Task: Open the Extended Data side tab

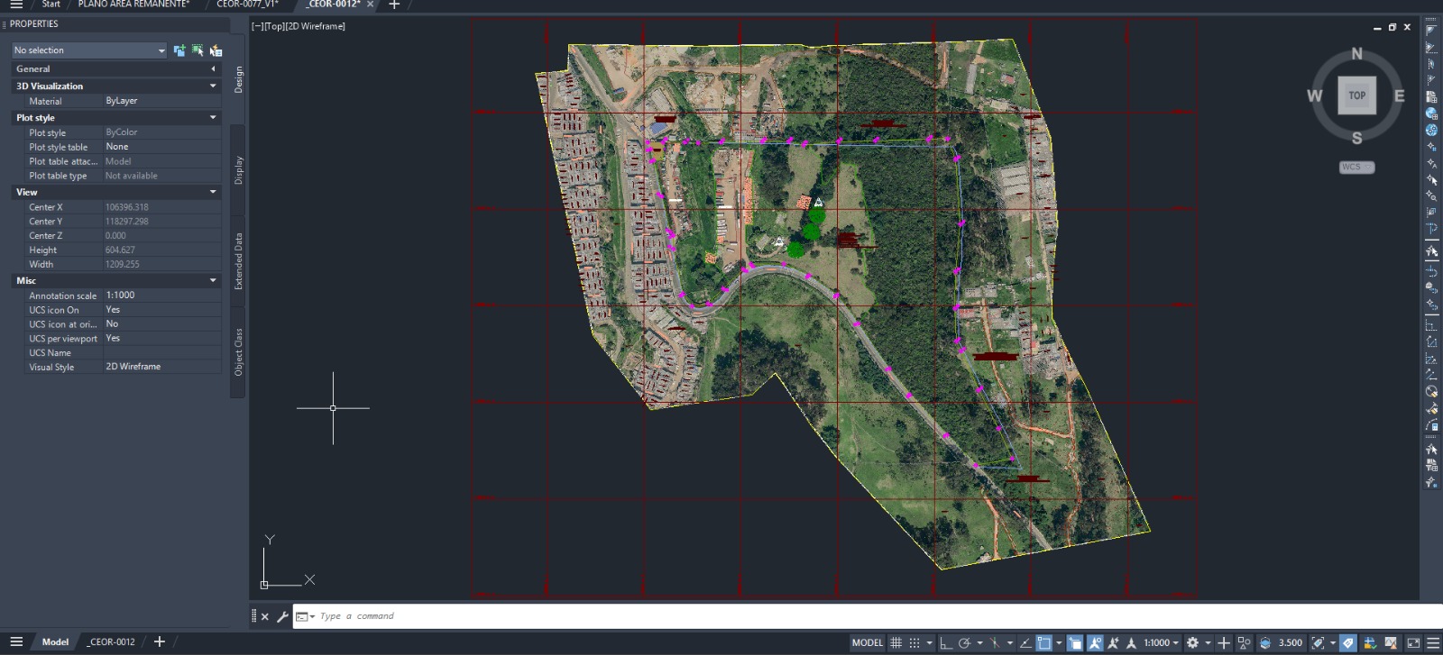Action: click(x=238, y=261)
